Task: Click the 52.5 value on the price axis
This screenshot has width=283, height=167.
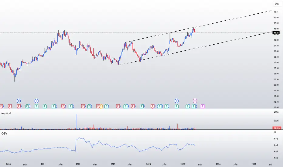Action: click(x=276, y=12)
